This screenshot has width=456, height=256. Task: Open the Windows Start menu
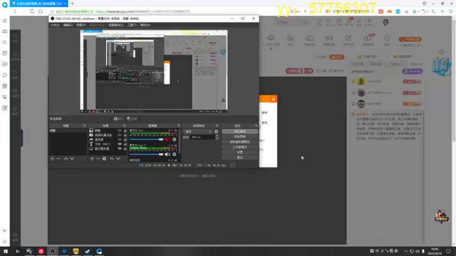(x=6, y=251)
